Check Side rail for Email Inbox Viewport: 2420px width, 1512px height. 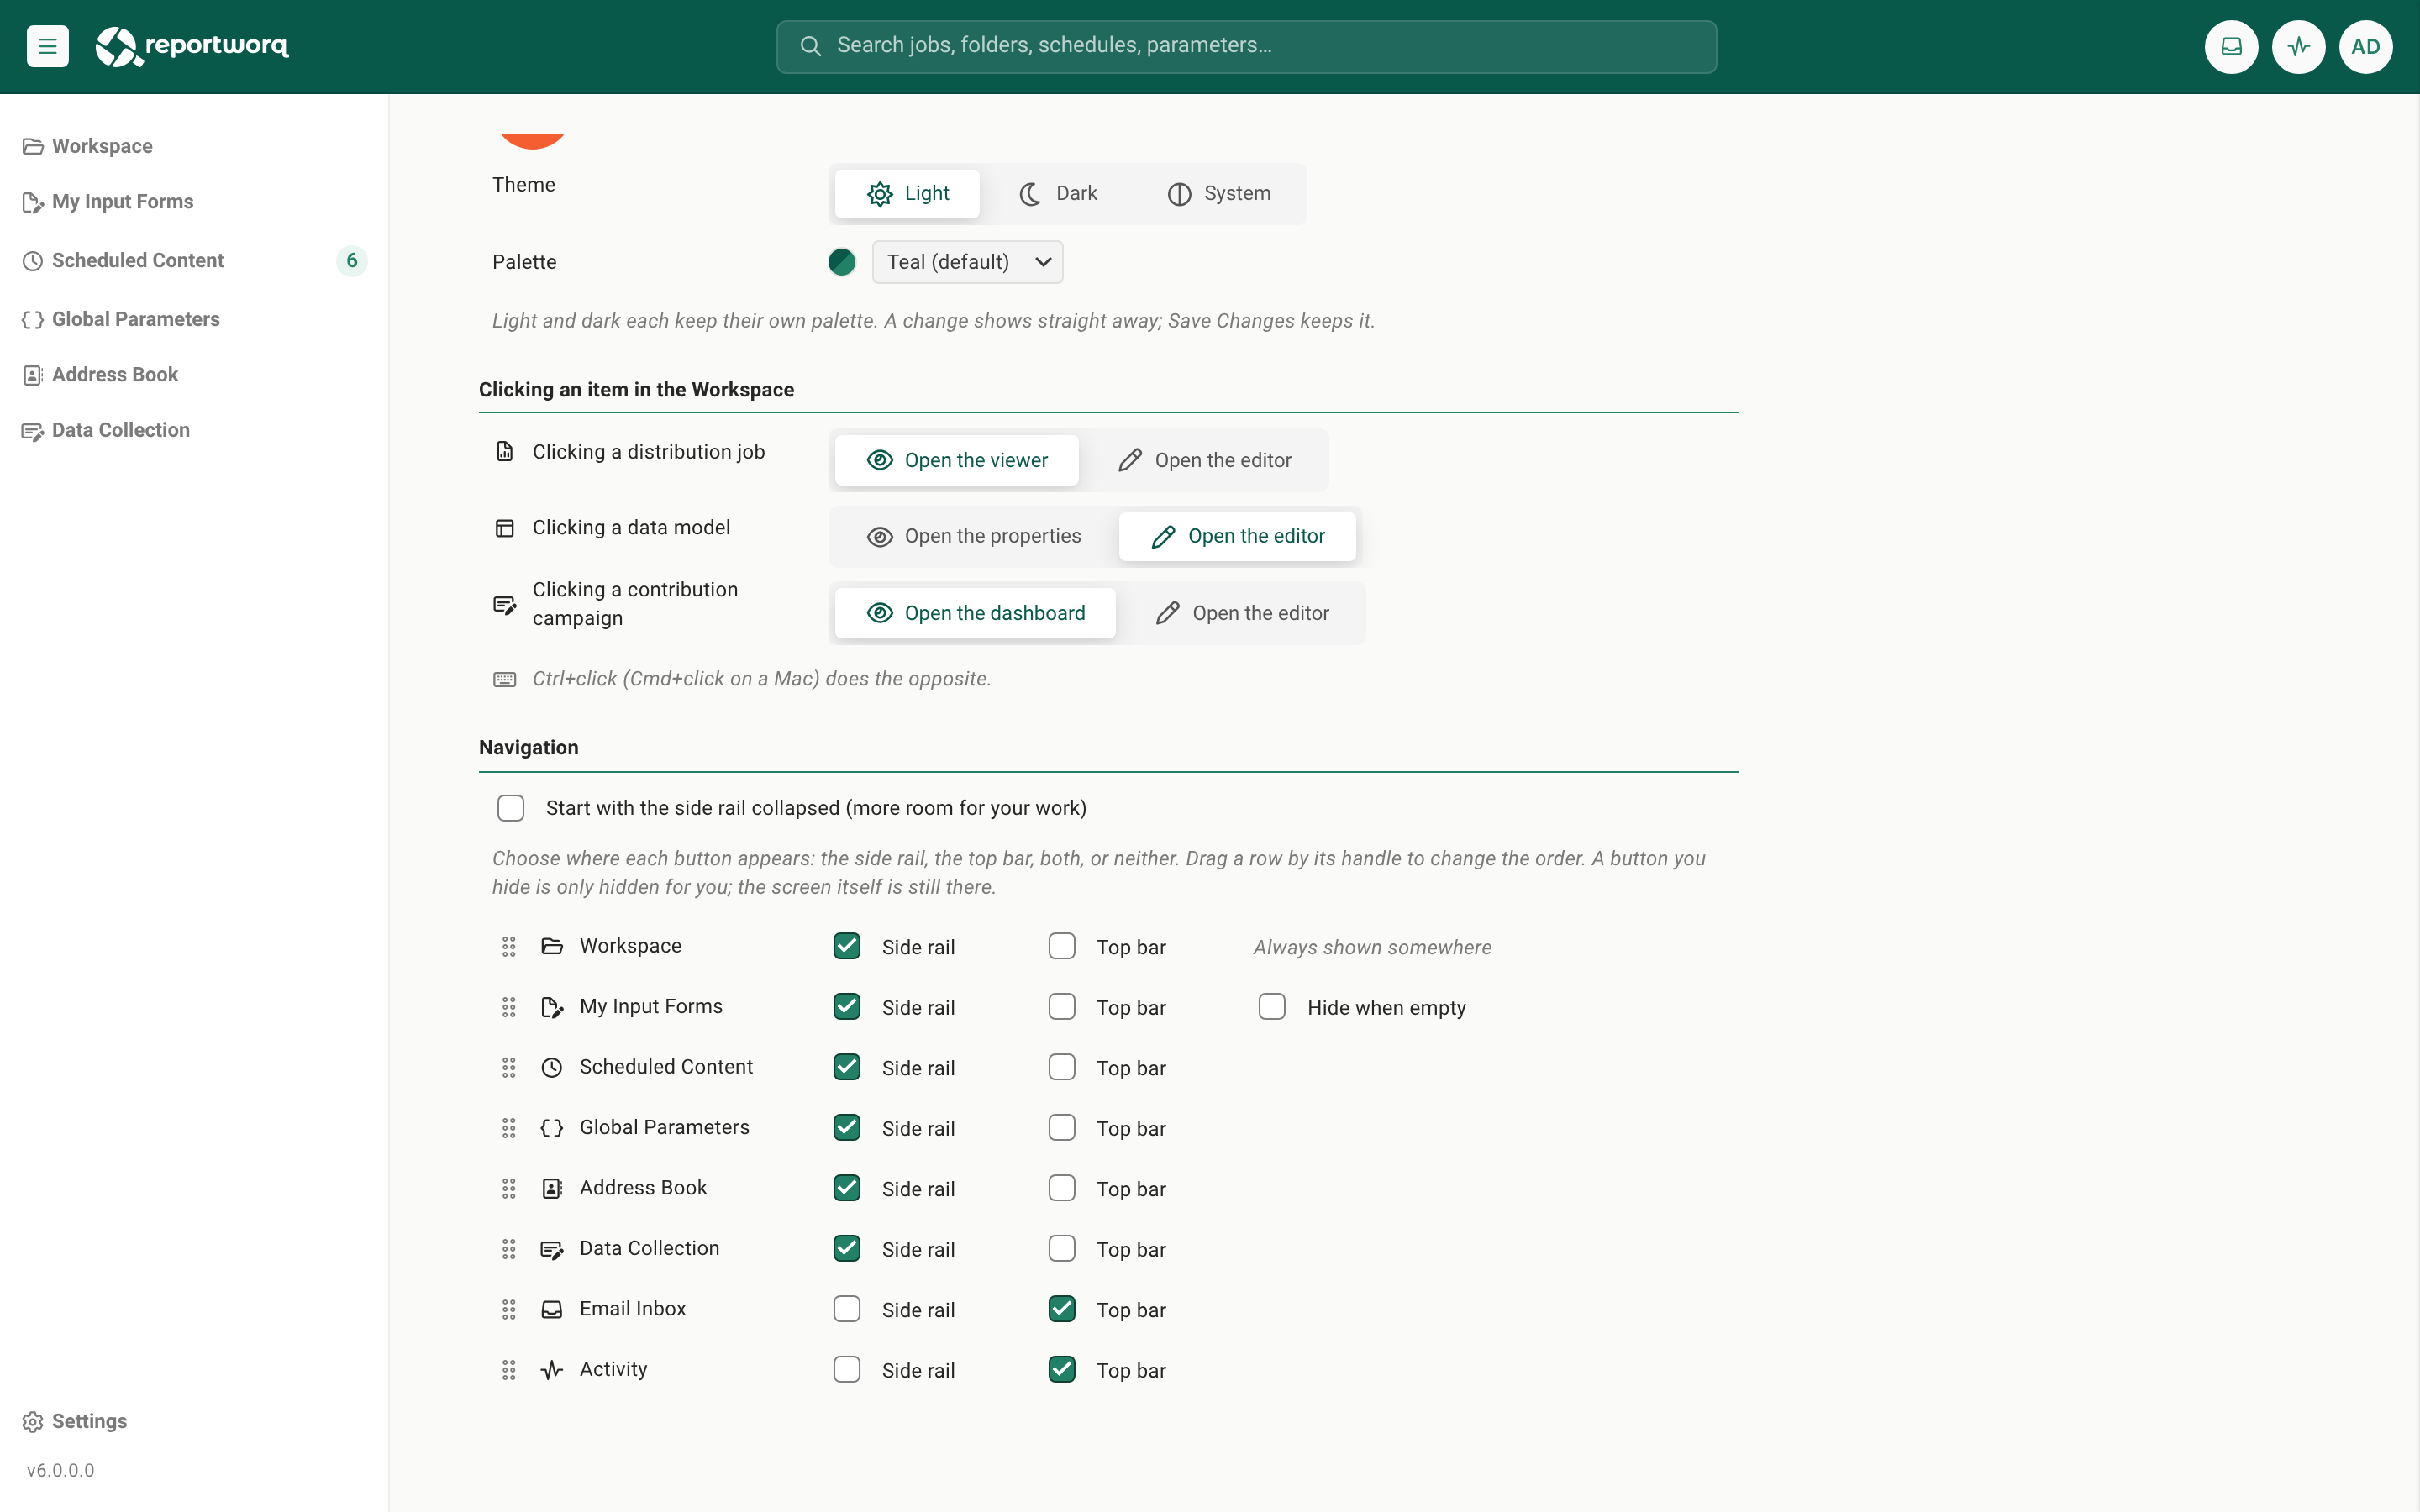point(847,1309)
